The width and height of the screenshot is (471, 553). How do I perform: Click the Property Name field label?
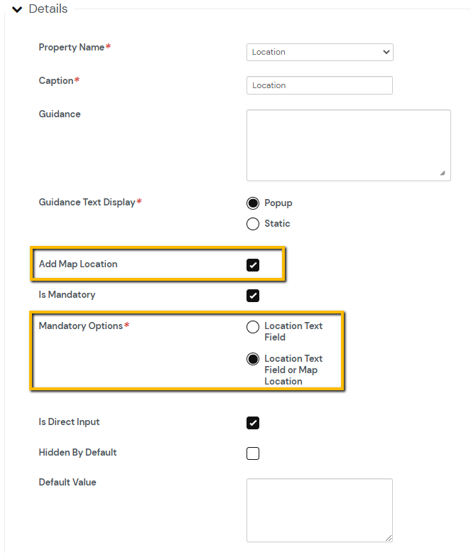pyautogui.click(x=72, y=47)
